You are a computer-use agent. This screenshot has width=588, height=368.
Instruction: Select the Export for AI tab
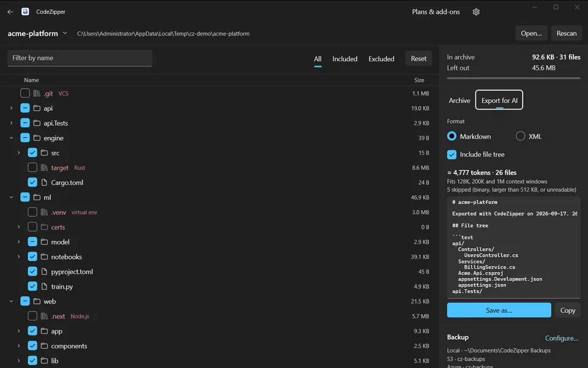(499, 100)
